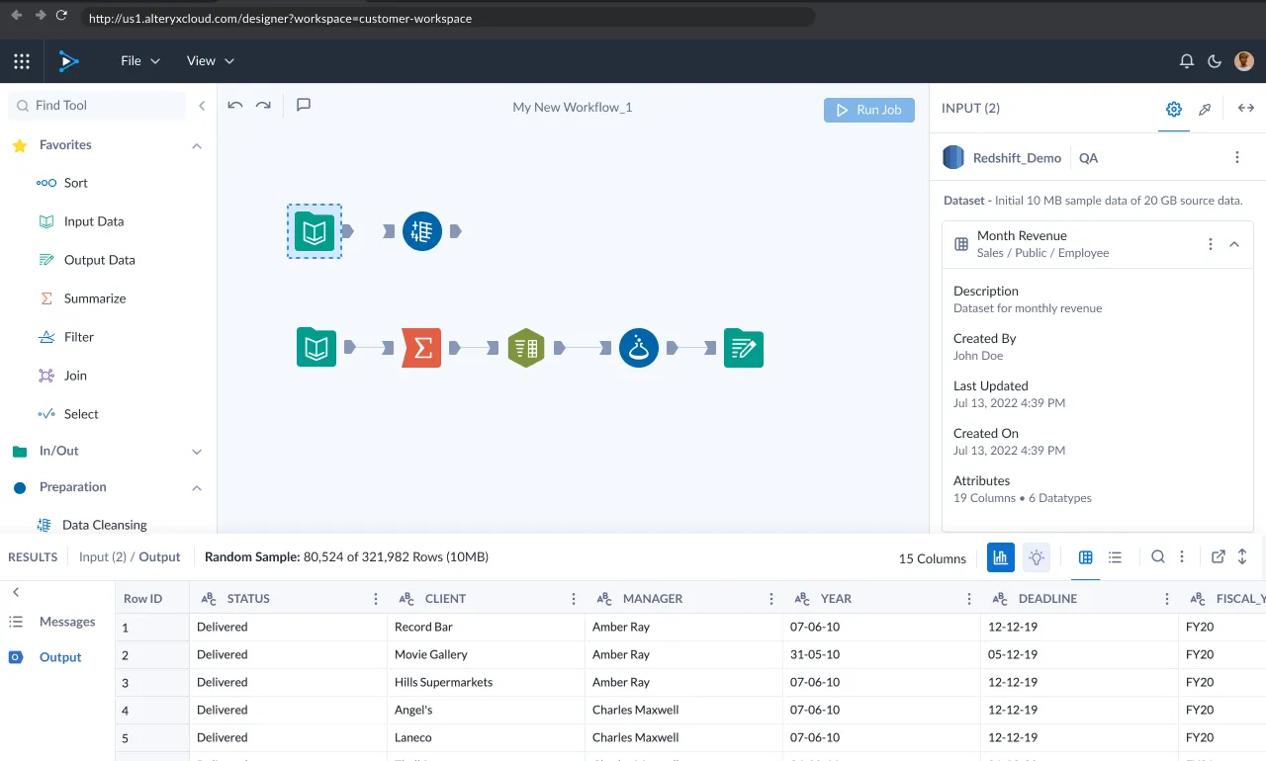
Task: Select the blue flask formula node
Action: [x=639, y=348]
